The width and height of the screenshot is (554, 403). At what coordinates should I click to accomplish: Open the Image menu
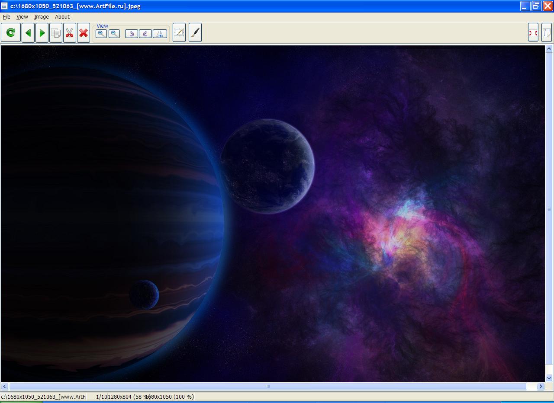42,17
